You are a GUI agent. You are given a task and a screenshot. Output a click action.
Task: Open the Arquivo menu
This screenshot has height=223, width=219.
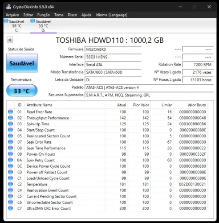tap(12, 15)
